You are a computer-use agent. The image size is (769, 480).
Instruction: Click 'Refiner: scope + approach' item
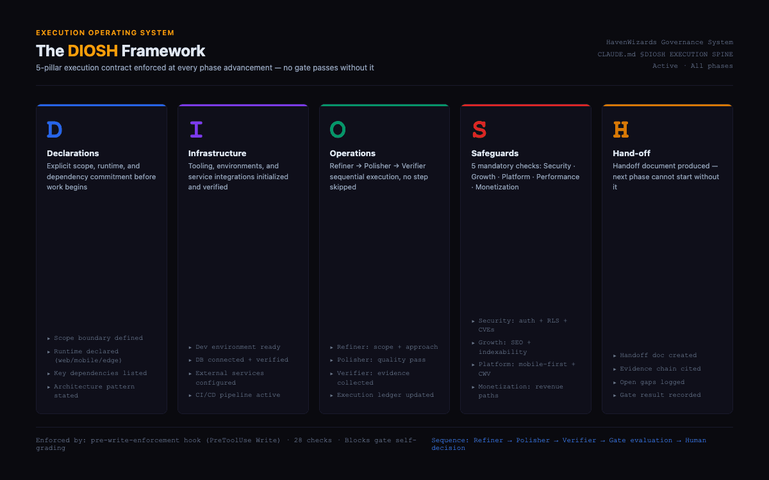tap(384, 347)
